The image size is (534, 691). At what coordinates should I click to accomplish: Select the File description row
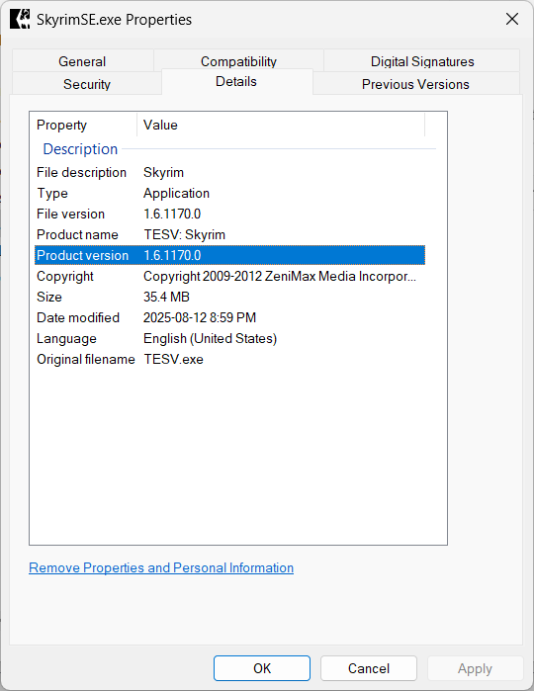[229, 172]
